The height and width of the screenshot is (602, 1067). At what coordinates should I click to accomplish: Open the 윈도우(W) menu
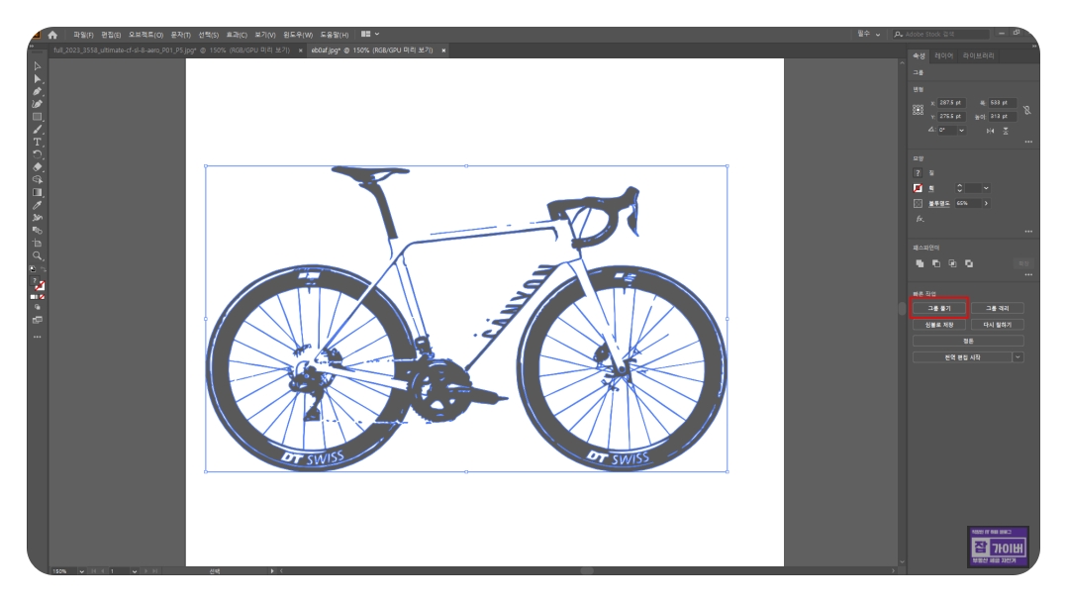(298, 34)
